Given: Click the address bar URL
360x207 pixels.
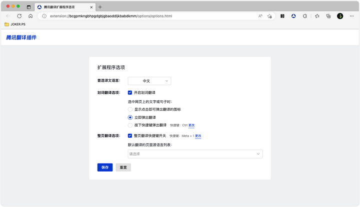Looking at the screenshot, I should (x=111, y=16).
